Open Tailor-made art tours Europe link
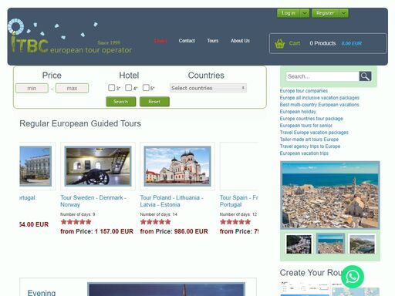 (309, 140)
